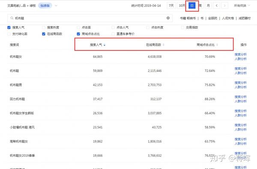Open 搜索分析 for 回力帆布鞋 row

tap(240, 97)
